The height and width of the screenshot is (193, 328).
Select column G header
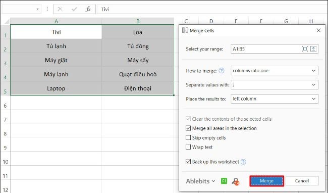(x=286, y=21)
